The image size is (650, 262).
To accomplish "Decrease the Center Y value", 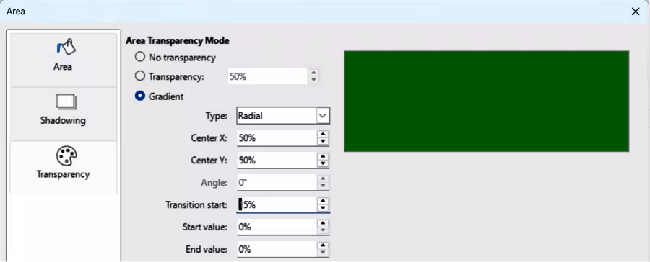I will coord(323,164).
